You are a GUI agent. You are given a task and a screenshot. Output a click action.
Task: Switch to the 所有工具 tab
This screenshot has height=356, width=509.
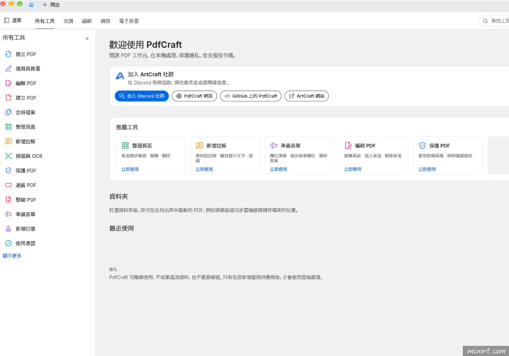pyautogui.click(x=45, y=21)
